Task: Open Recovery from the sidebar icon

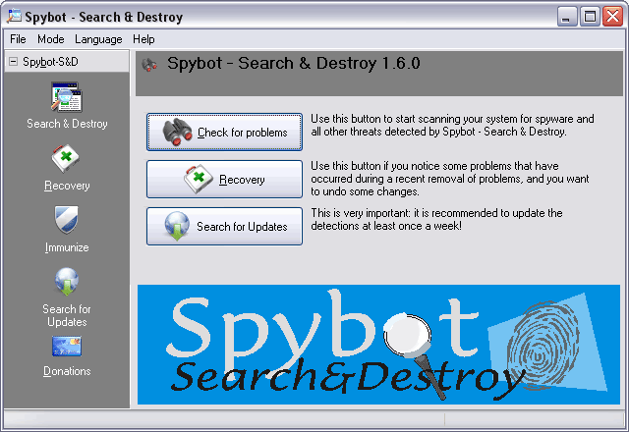Action: click(x=66, y=159)
